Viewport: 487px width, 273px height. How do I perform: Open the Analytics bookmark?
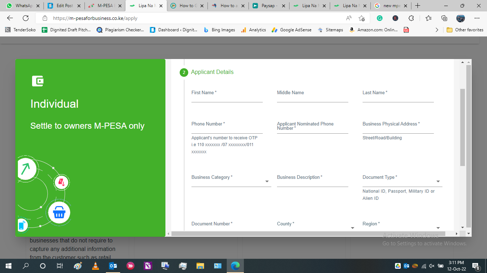click(253, 30)
